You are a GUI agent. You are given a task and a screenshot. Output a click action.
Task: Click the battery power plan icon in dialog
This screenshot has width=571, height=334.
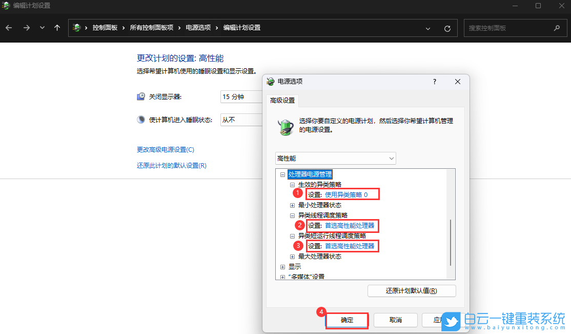coord(286,127)
